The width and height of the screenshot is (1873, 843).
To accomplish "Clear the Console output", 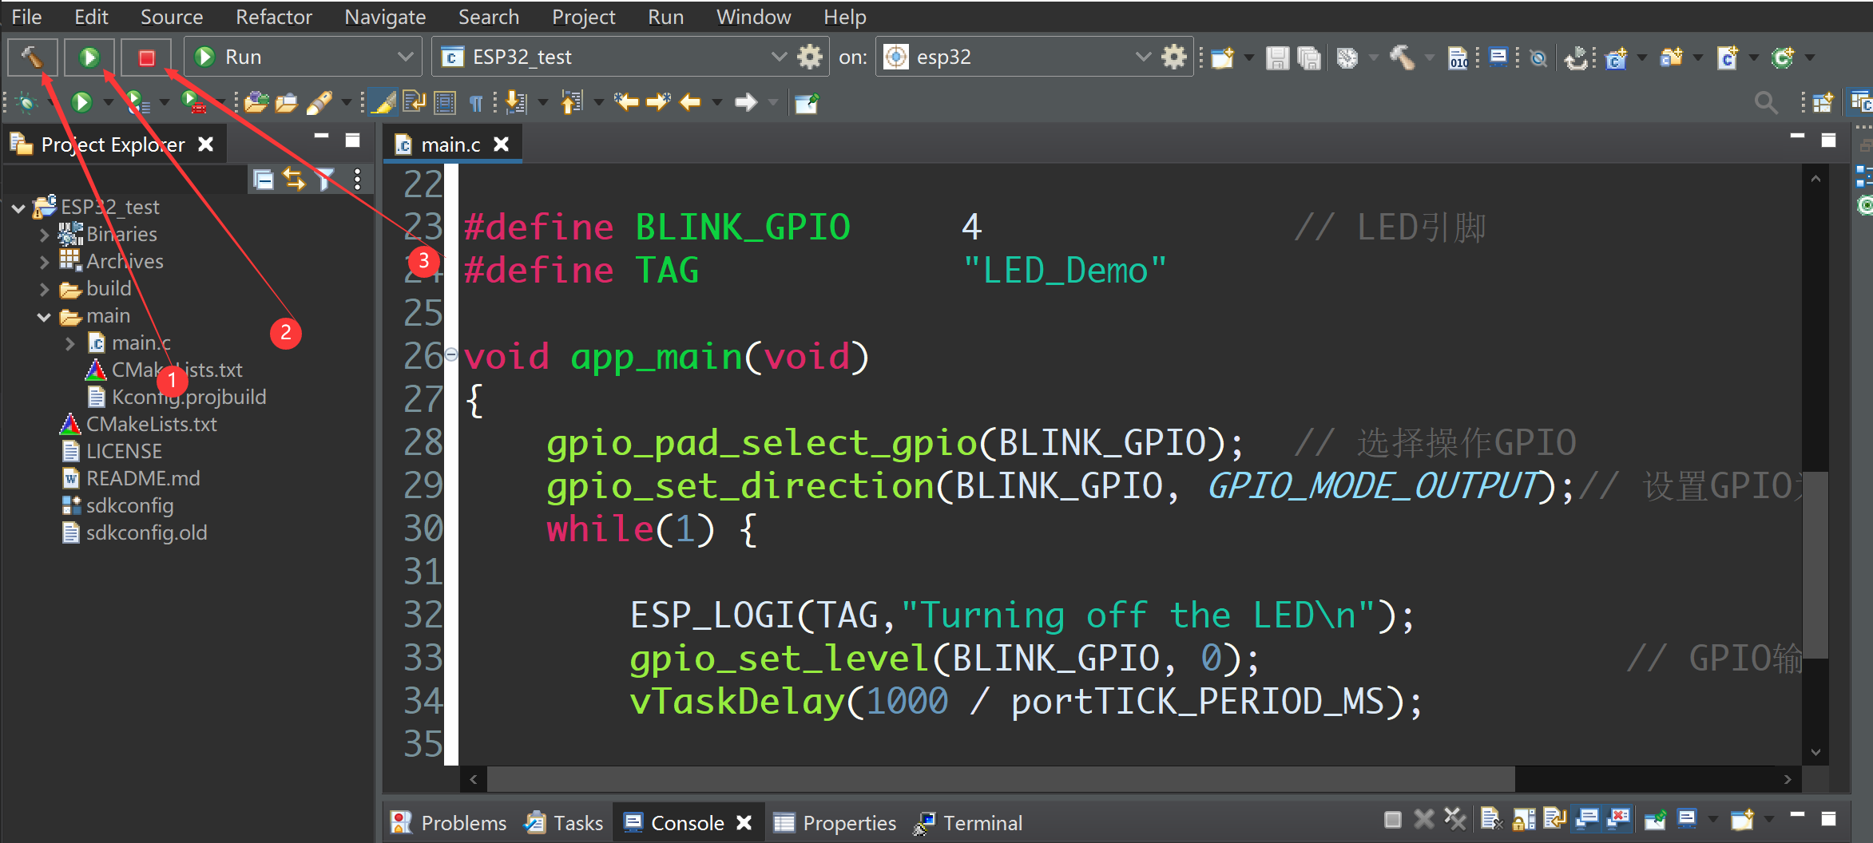I will pyautogui.click(x=1492, y=818).
